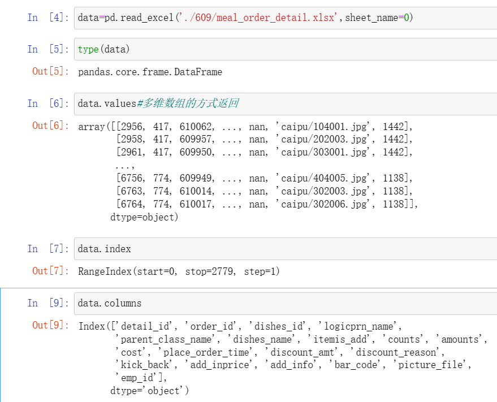Screen dimensions: 497x402
Task: Click the In [9] prompt label
Action: (x=48, y=303)
